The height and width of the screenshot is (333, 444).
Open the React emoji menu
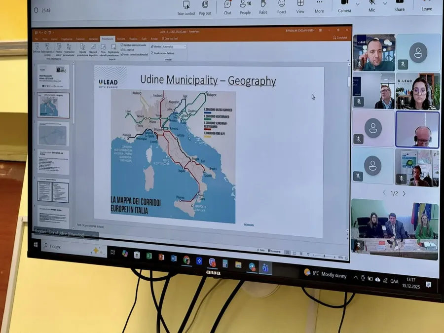(x=282, y=6)
